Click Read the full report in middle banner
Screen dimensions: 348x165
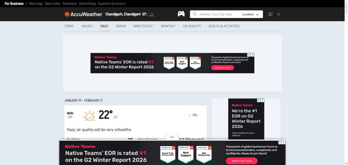(x=223, y=67)
